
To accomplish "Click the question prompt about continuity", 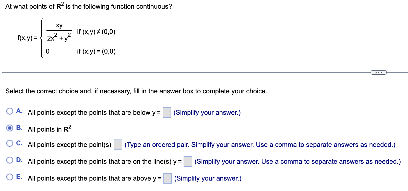I will 88,6.
